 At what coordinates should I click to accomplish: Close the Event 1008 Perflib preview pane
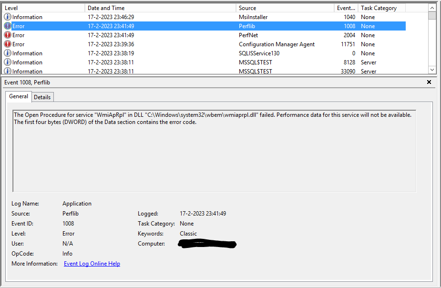(429, 82)
